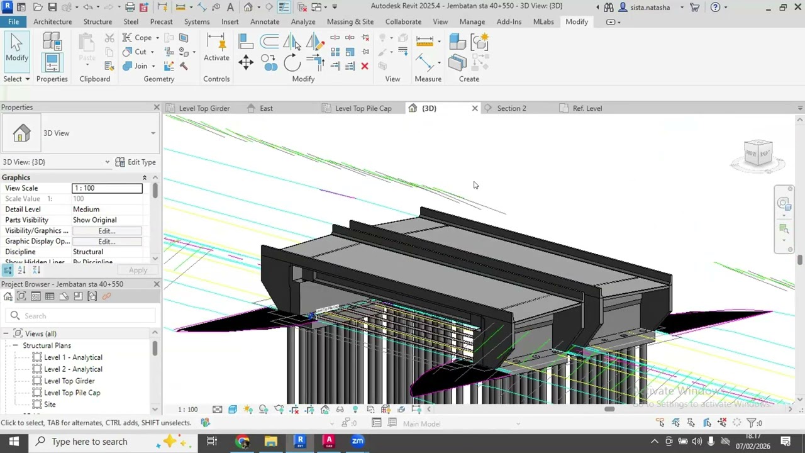The image size is (805, 453).
Task: Close the {3D} view tab
Action: click(x=475, y=108)
